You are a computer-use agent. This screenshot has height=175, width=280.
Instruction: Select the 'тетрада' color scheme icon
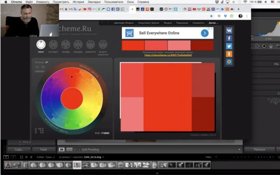click(x=78, y=45)
